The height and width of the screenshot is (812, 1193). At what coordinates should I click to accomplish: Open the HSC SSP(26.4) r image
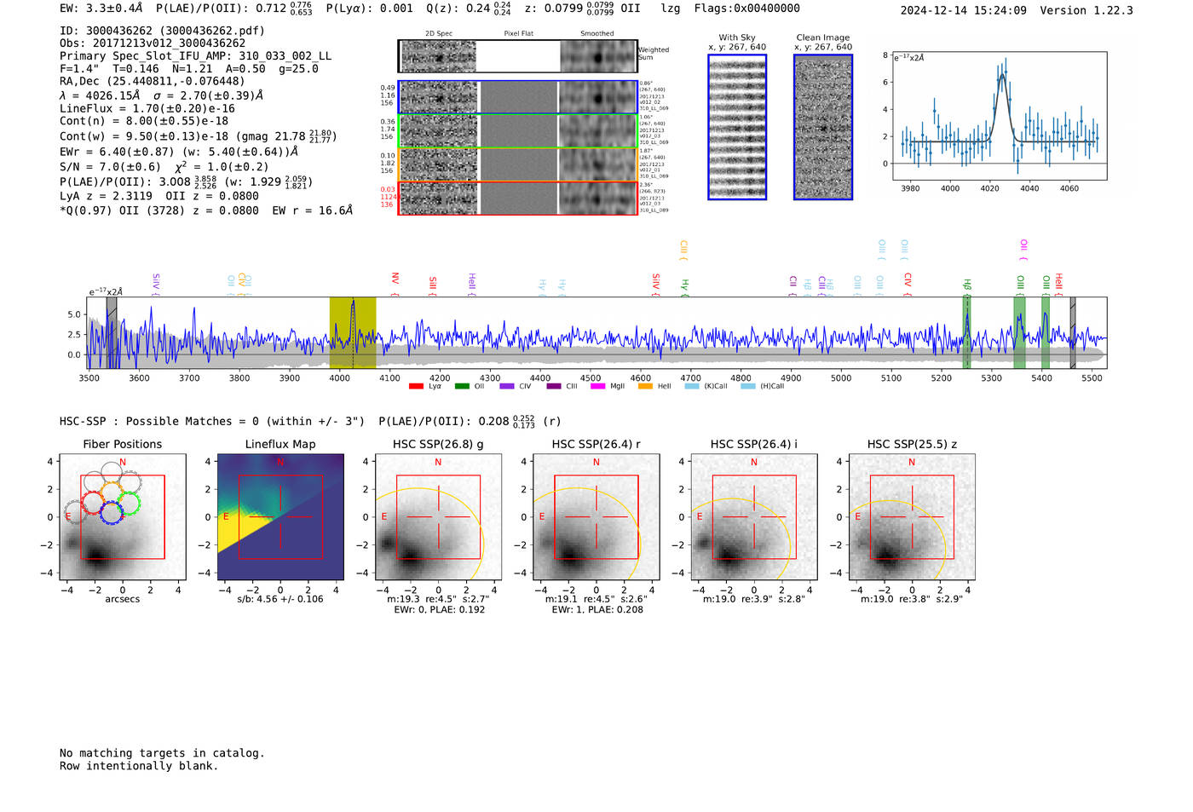(x=596, y=517)
